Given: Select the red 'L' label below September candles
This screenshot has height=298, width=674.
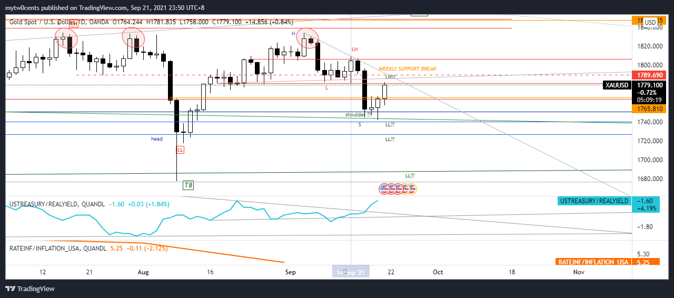Looking at the screenshot, I should (326, 88).
